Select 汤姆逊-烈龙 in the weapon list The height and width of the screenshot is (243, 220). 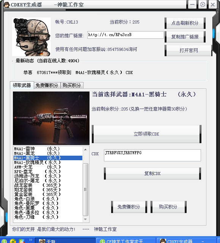(48, 176)
